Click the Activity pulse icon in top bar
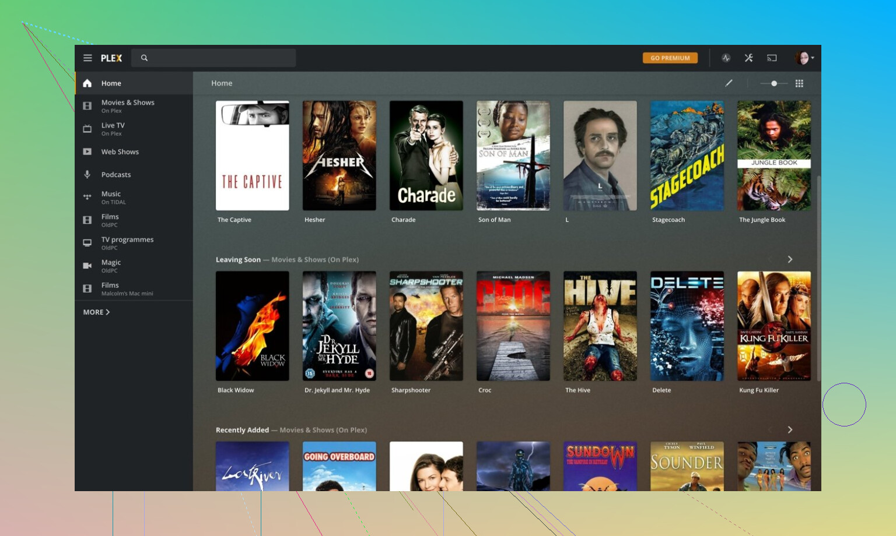896x536 pixels. [726, 58]
